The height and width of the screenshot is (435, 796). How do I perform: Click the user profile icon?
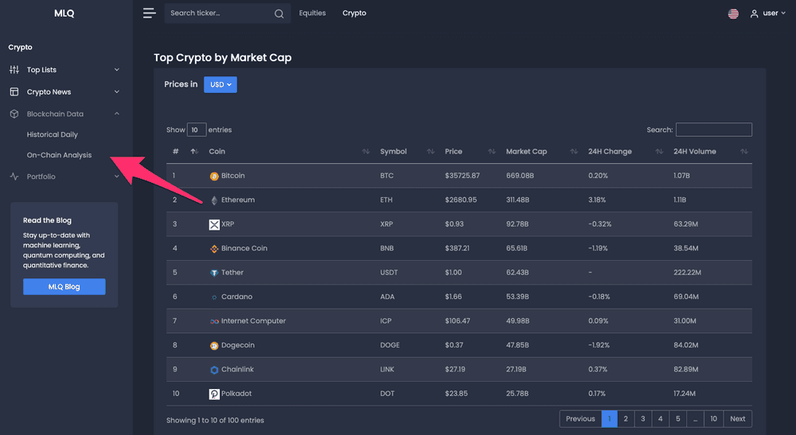(755, 14)
